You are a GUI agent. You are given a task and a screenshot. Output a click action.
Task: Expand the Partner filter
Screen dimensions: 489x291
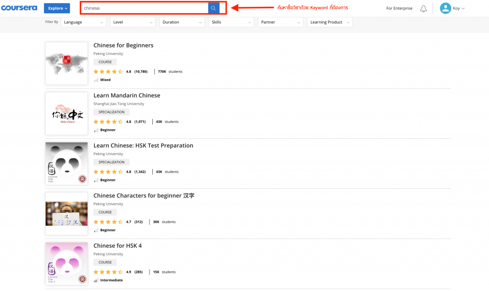tap(281, 22)
